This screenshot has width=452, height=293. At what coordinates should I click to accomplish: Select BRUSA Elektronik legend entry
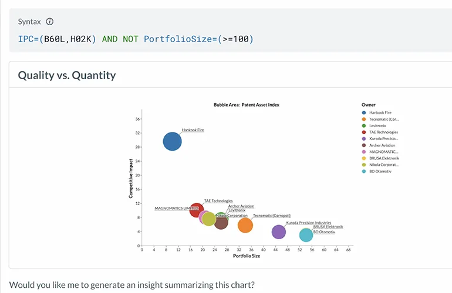coord(384,158)
